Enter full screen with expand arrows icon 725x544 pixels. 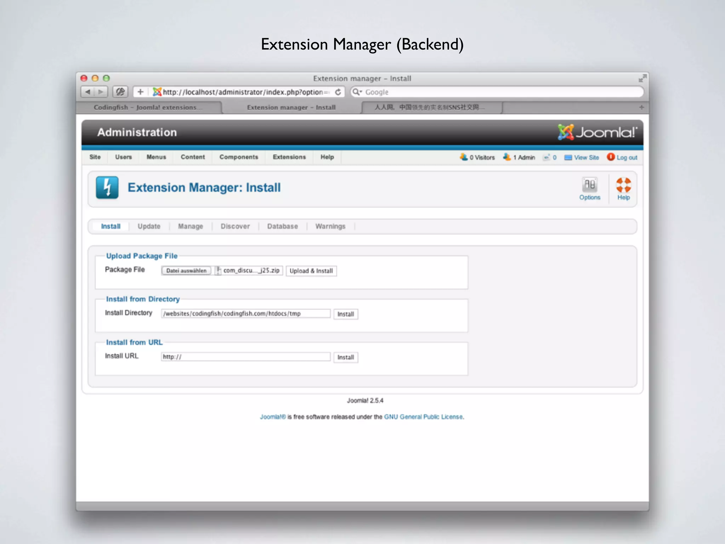coord(643,78)
